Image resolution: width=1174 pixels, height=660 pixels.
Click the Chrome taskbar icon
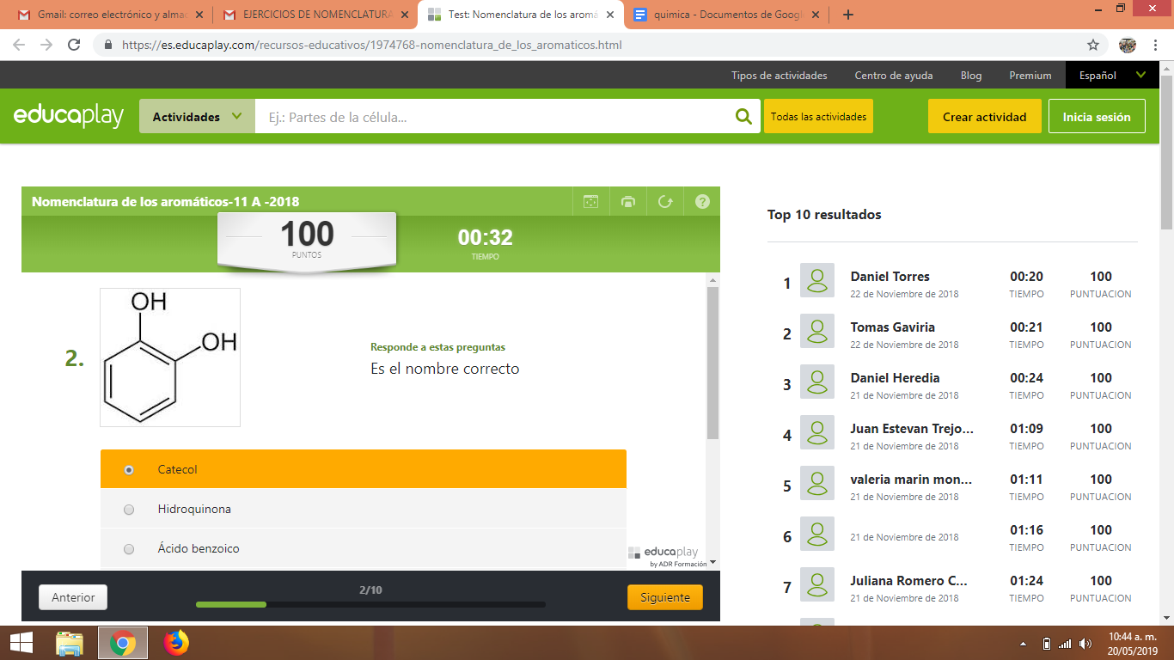click(x=123, y=643)
